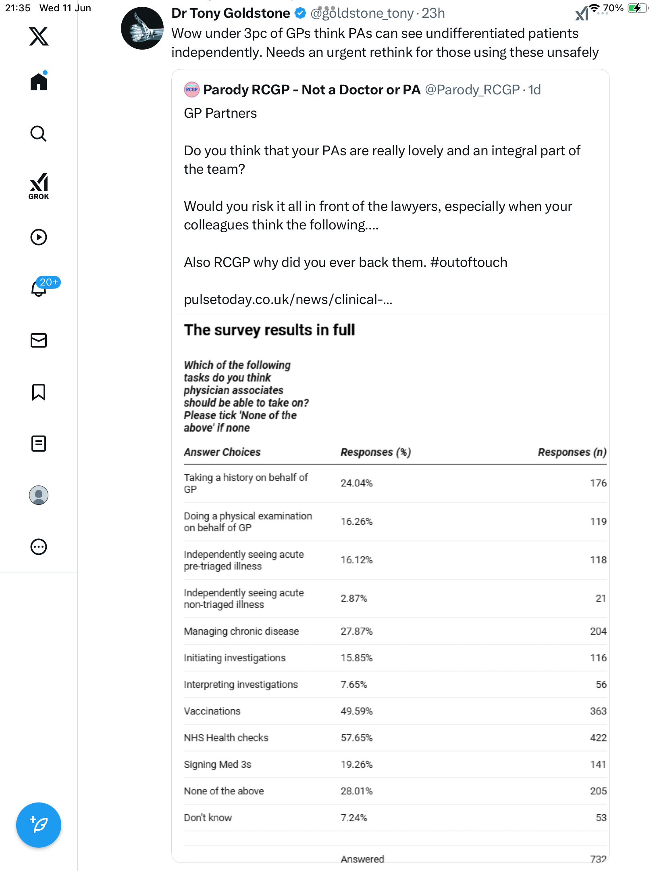Open Parody RCGP small avatar
The width and height of the screenshot is (653, 871).
192,90
